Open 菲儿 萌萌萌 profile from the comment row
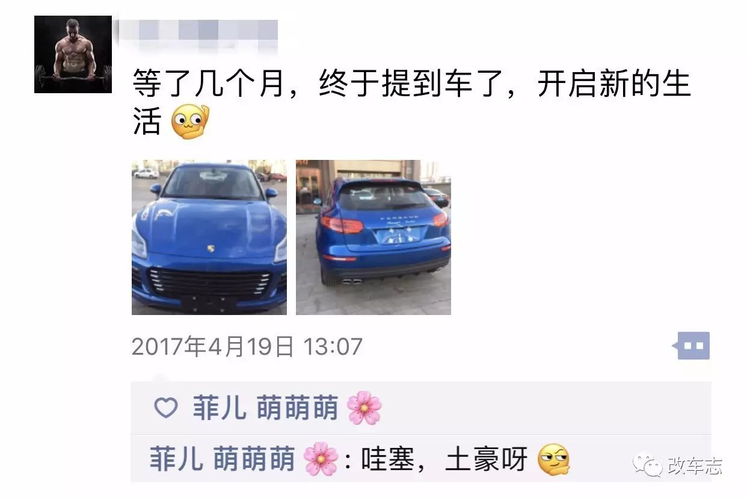The width and height of the screenshot is (747, 499). click(222, 459)
